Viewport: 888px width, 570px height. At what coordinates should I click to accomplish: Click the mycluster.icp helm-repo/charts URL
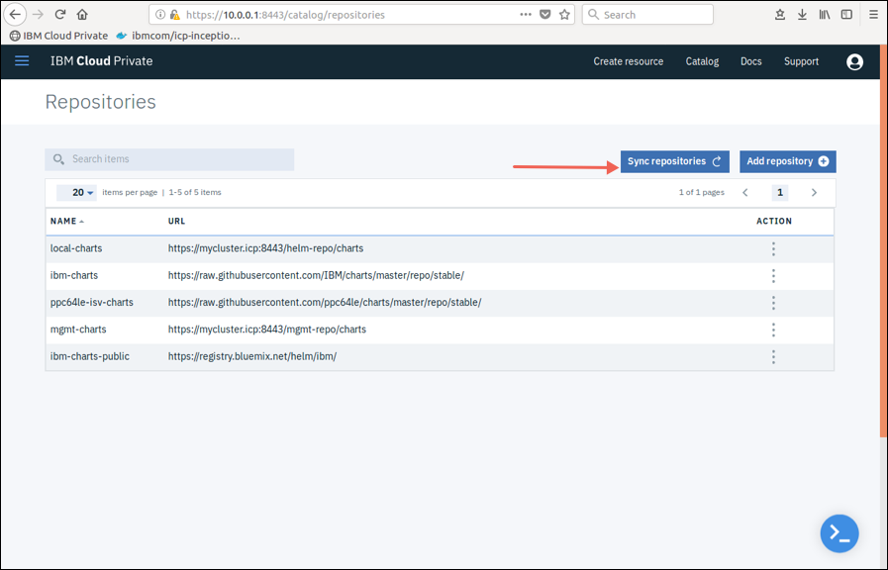pyautogui.click(x=265, y=248)
